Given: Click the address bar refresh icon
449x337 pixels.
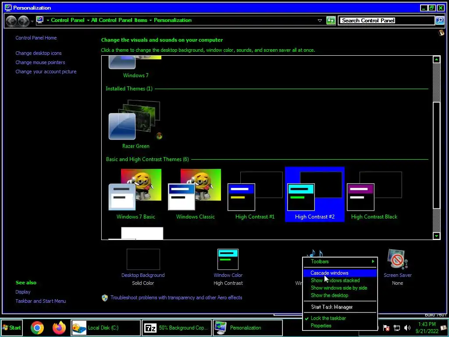Looking at the screenshot, I should point(331,20).
